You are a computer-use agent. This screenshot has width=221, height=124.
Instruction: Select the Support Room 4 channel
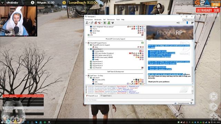coord(97,66)
